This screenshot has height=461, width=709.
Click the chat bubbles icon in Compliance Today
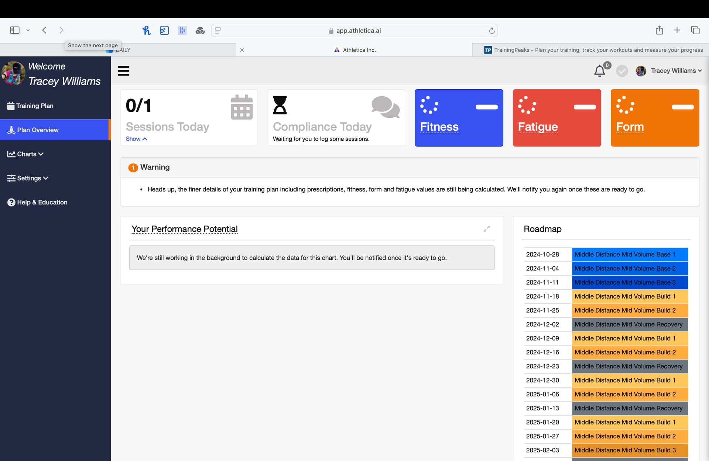coord(386,107)
